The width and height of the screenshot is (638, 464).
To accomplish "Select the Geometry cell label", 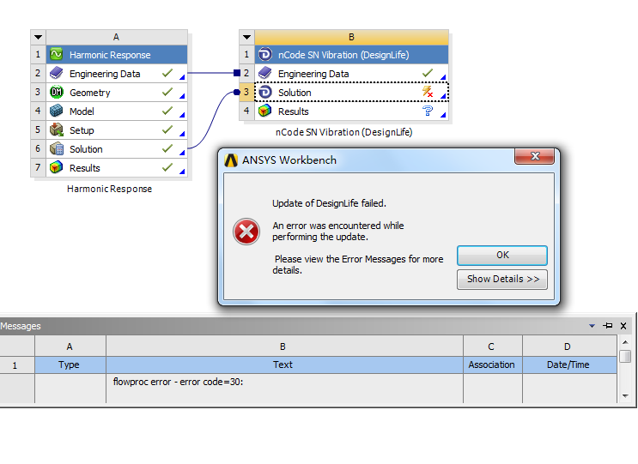I will click(x=90, y=93).
